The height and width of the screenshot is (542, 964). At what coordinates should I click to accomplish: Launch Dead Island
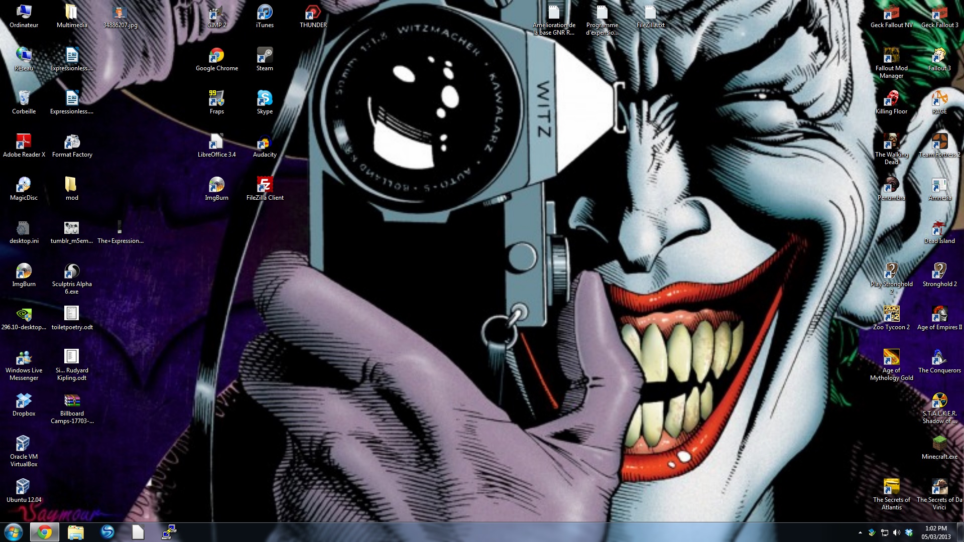[939, 232]
